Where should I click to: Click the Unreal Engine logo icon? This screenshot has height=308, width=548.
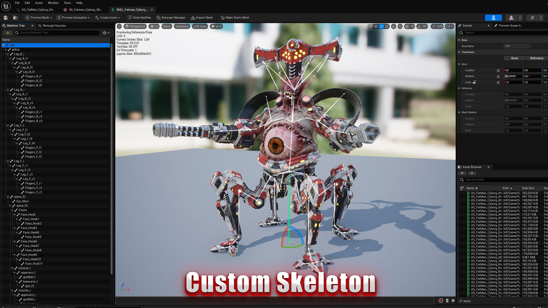point(6,6)
